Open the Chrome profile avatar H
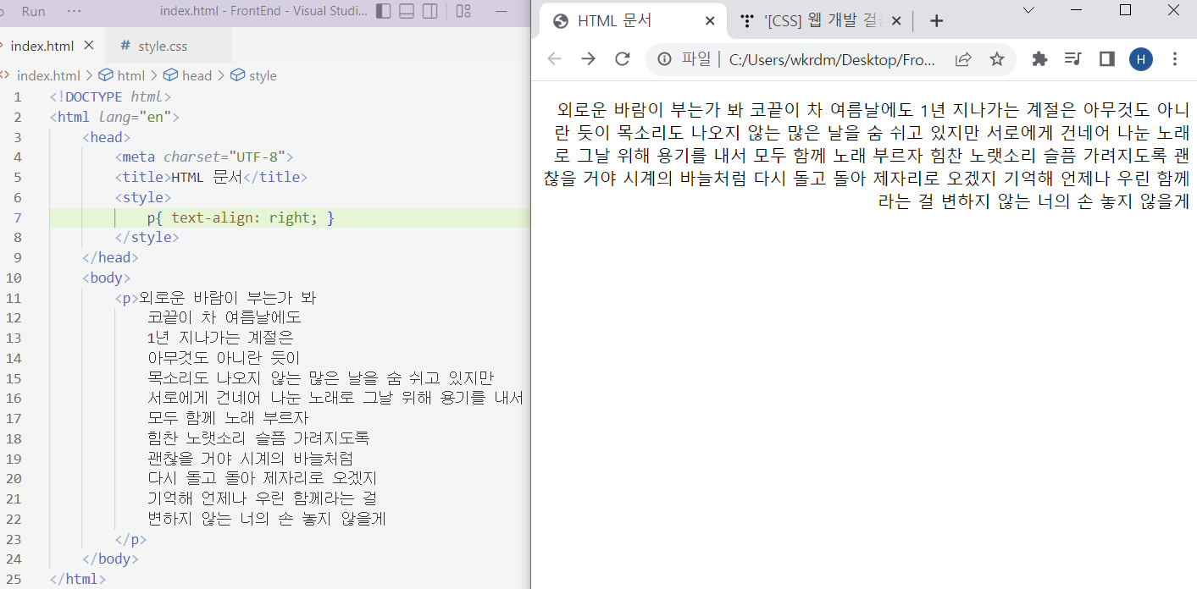Viewport: 1197px width, 589px height. [1141, 58]
